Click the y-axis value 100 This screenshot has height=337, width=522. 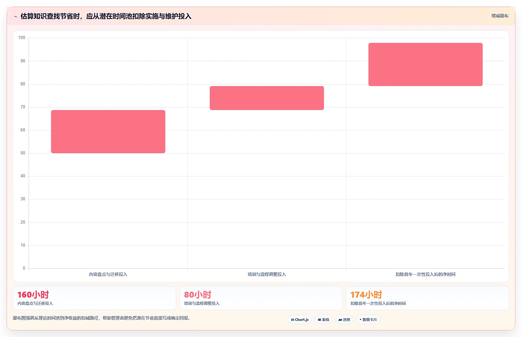pos(22,38)
